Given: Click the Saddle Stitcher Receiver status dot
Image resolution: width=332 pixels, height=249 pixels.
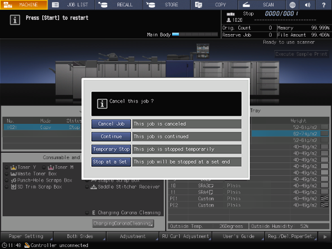Looking at the screenshot, I should pyautogui.click(x=87, y=187).
